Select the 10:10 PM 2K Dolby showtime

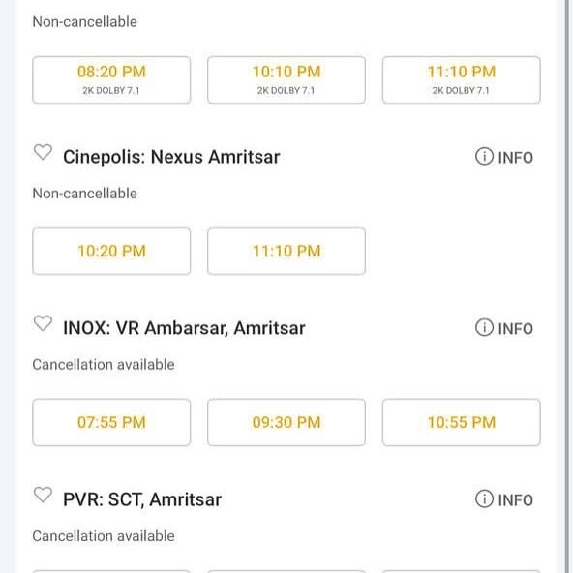point(286,79)
